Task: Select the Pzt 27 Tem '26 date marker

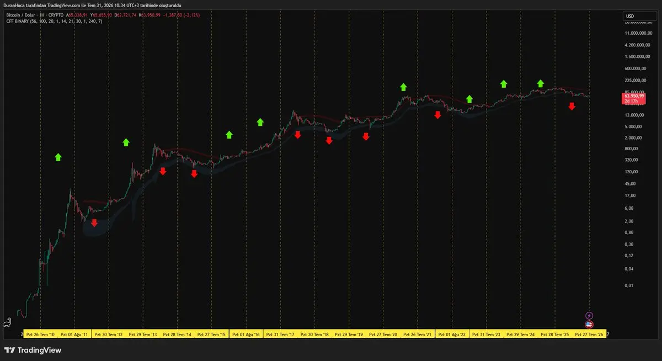Action: click(x=589, y=335)
